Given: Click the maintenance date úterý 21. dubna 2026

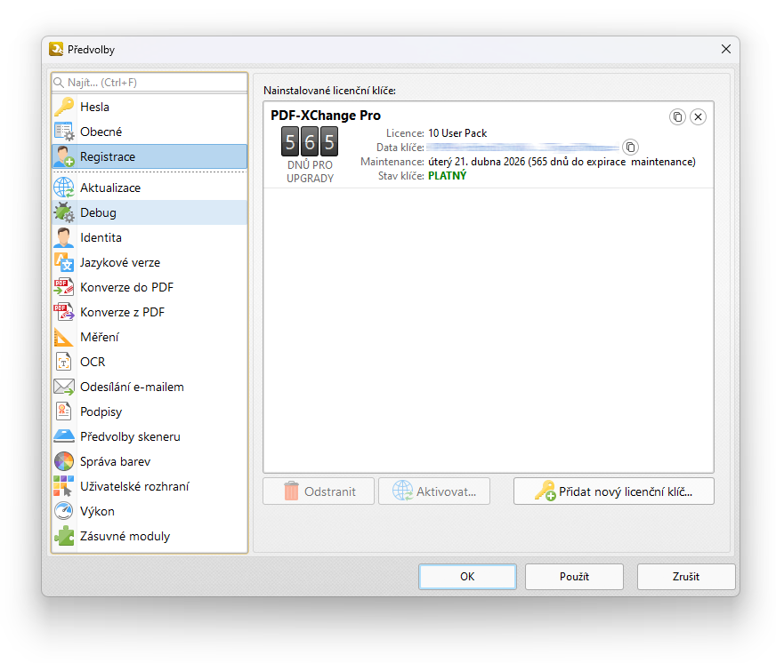Looking at the screenshot, I should [x=477, y=162].
